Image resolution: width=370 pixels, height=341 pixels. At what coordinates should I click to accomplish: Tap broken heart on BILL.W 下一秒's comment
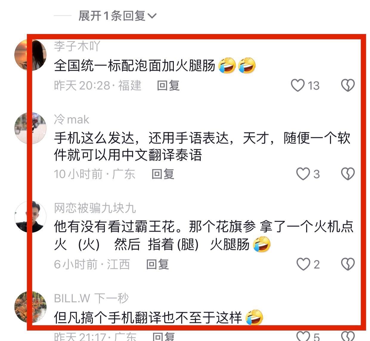348,336
